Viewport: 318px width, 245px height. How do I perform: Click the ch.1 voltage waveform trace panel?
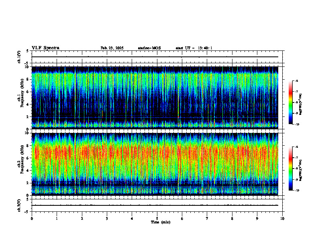[157, 57]
